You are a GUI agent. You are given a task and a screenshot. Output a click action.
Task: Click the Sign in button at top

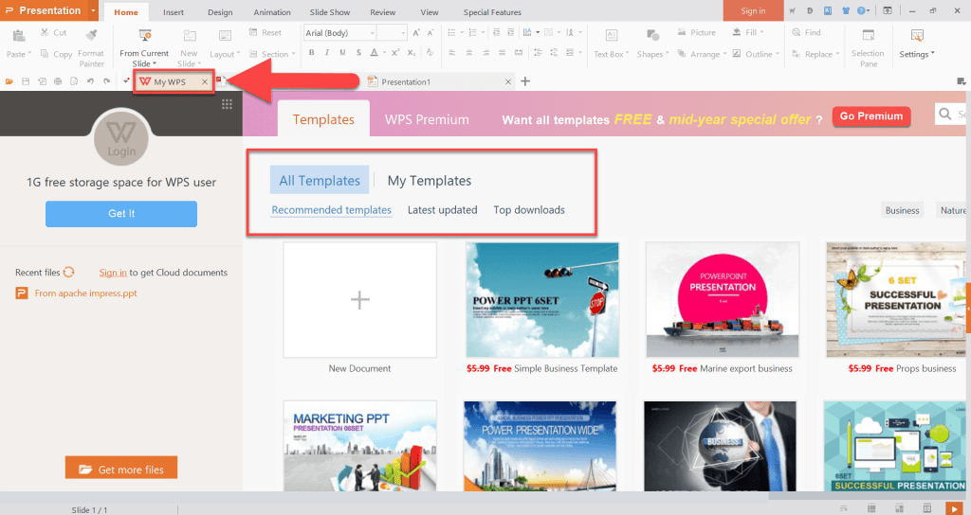point(753,10)
